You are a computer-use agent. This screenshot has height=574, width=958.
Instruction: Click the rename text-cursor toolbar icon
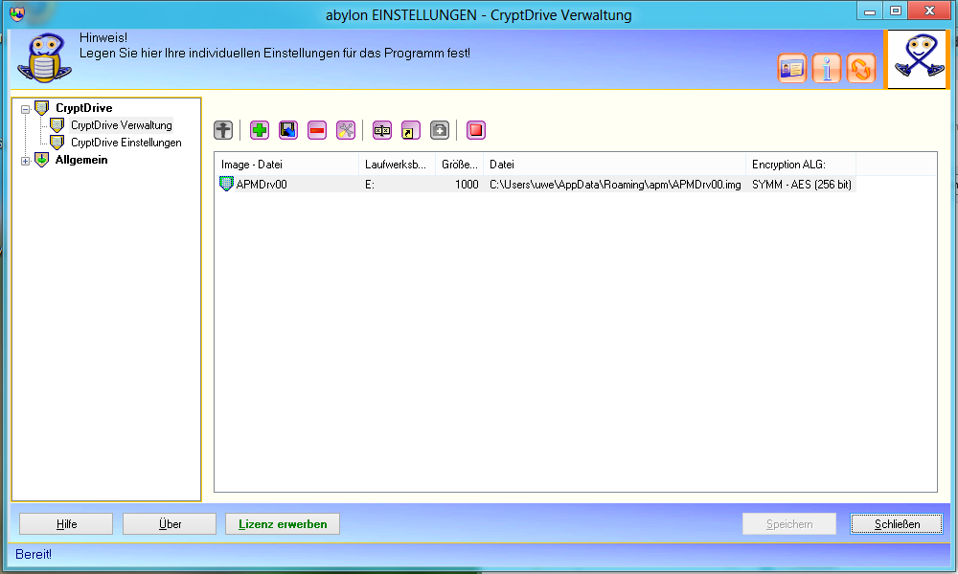382,130
